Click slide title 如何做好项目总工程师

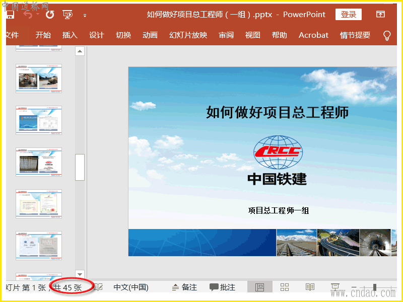pyautogui.click(x=278, y=112)
